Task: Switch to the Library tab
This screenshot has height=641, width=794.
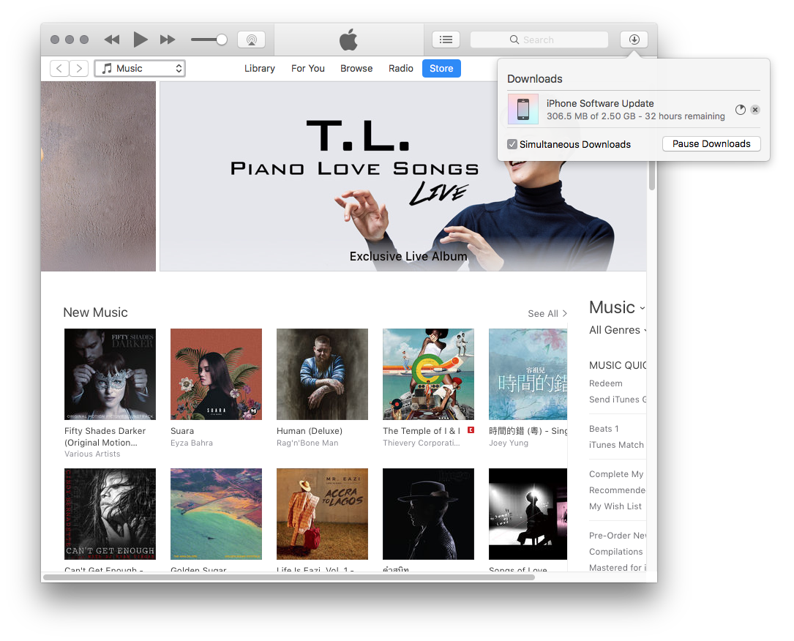Action: (260, 68)
